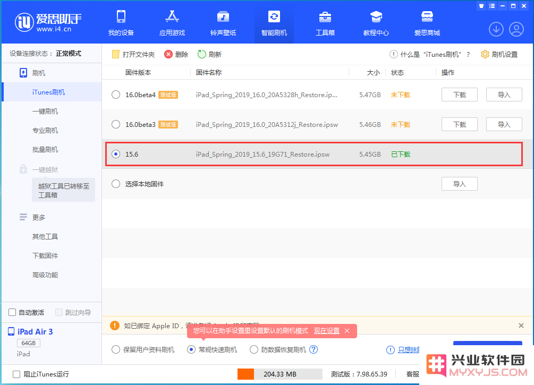Click the green 刷新 refresh button
This screenshot has width=534, height=385.
209,55
